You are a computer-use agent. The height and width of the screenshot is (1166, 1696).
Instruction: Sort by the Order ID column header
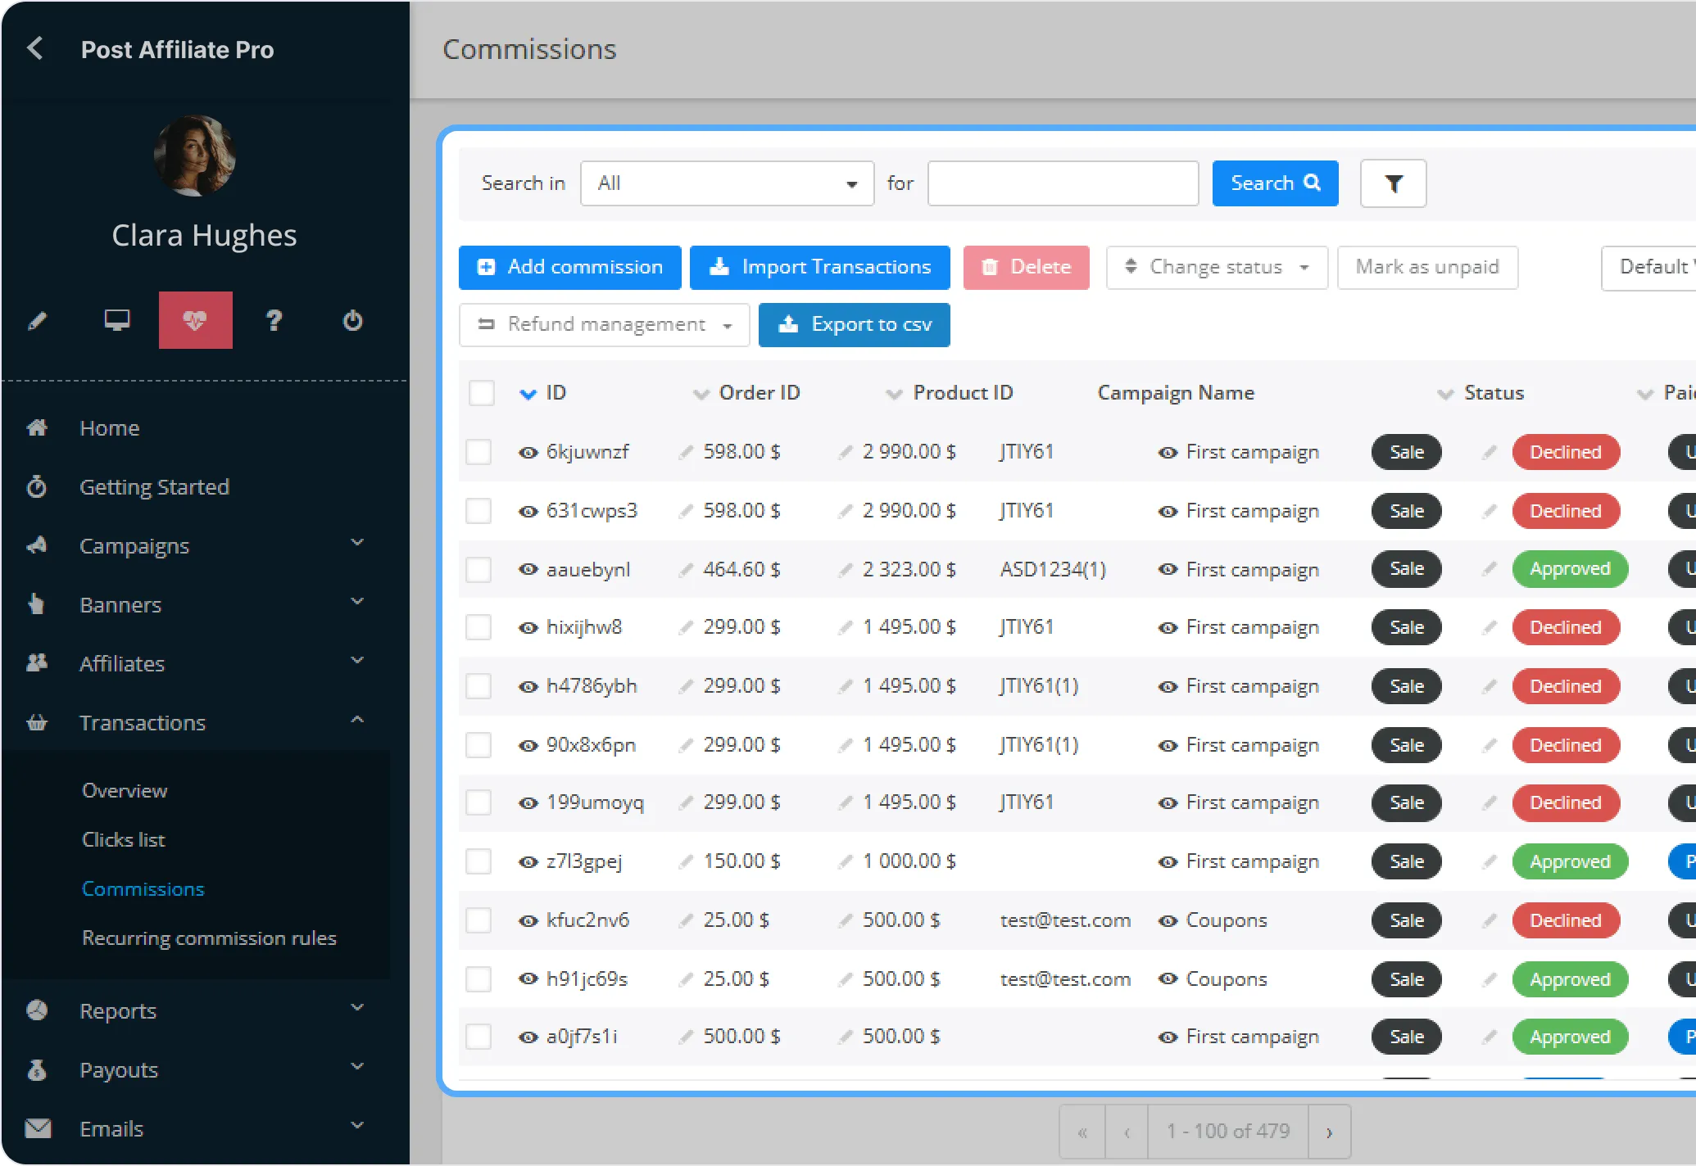(x=759, y=393)
